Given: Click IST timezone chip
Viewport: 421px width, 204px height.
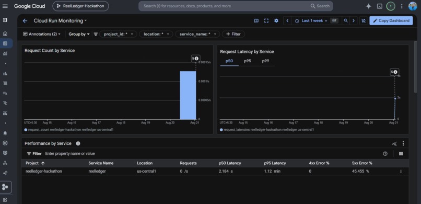Looking at the screenshot, I should [334, 21].
